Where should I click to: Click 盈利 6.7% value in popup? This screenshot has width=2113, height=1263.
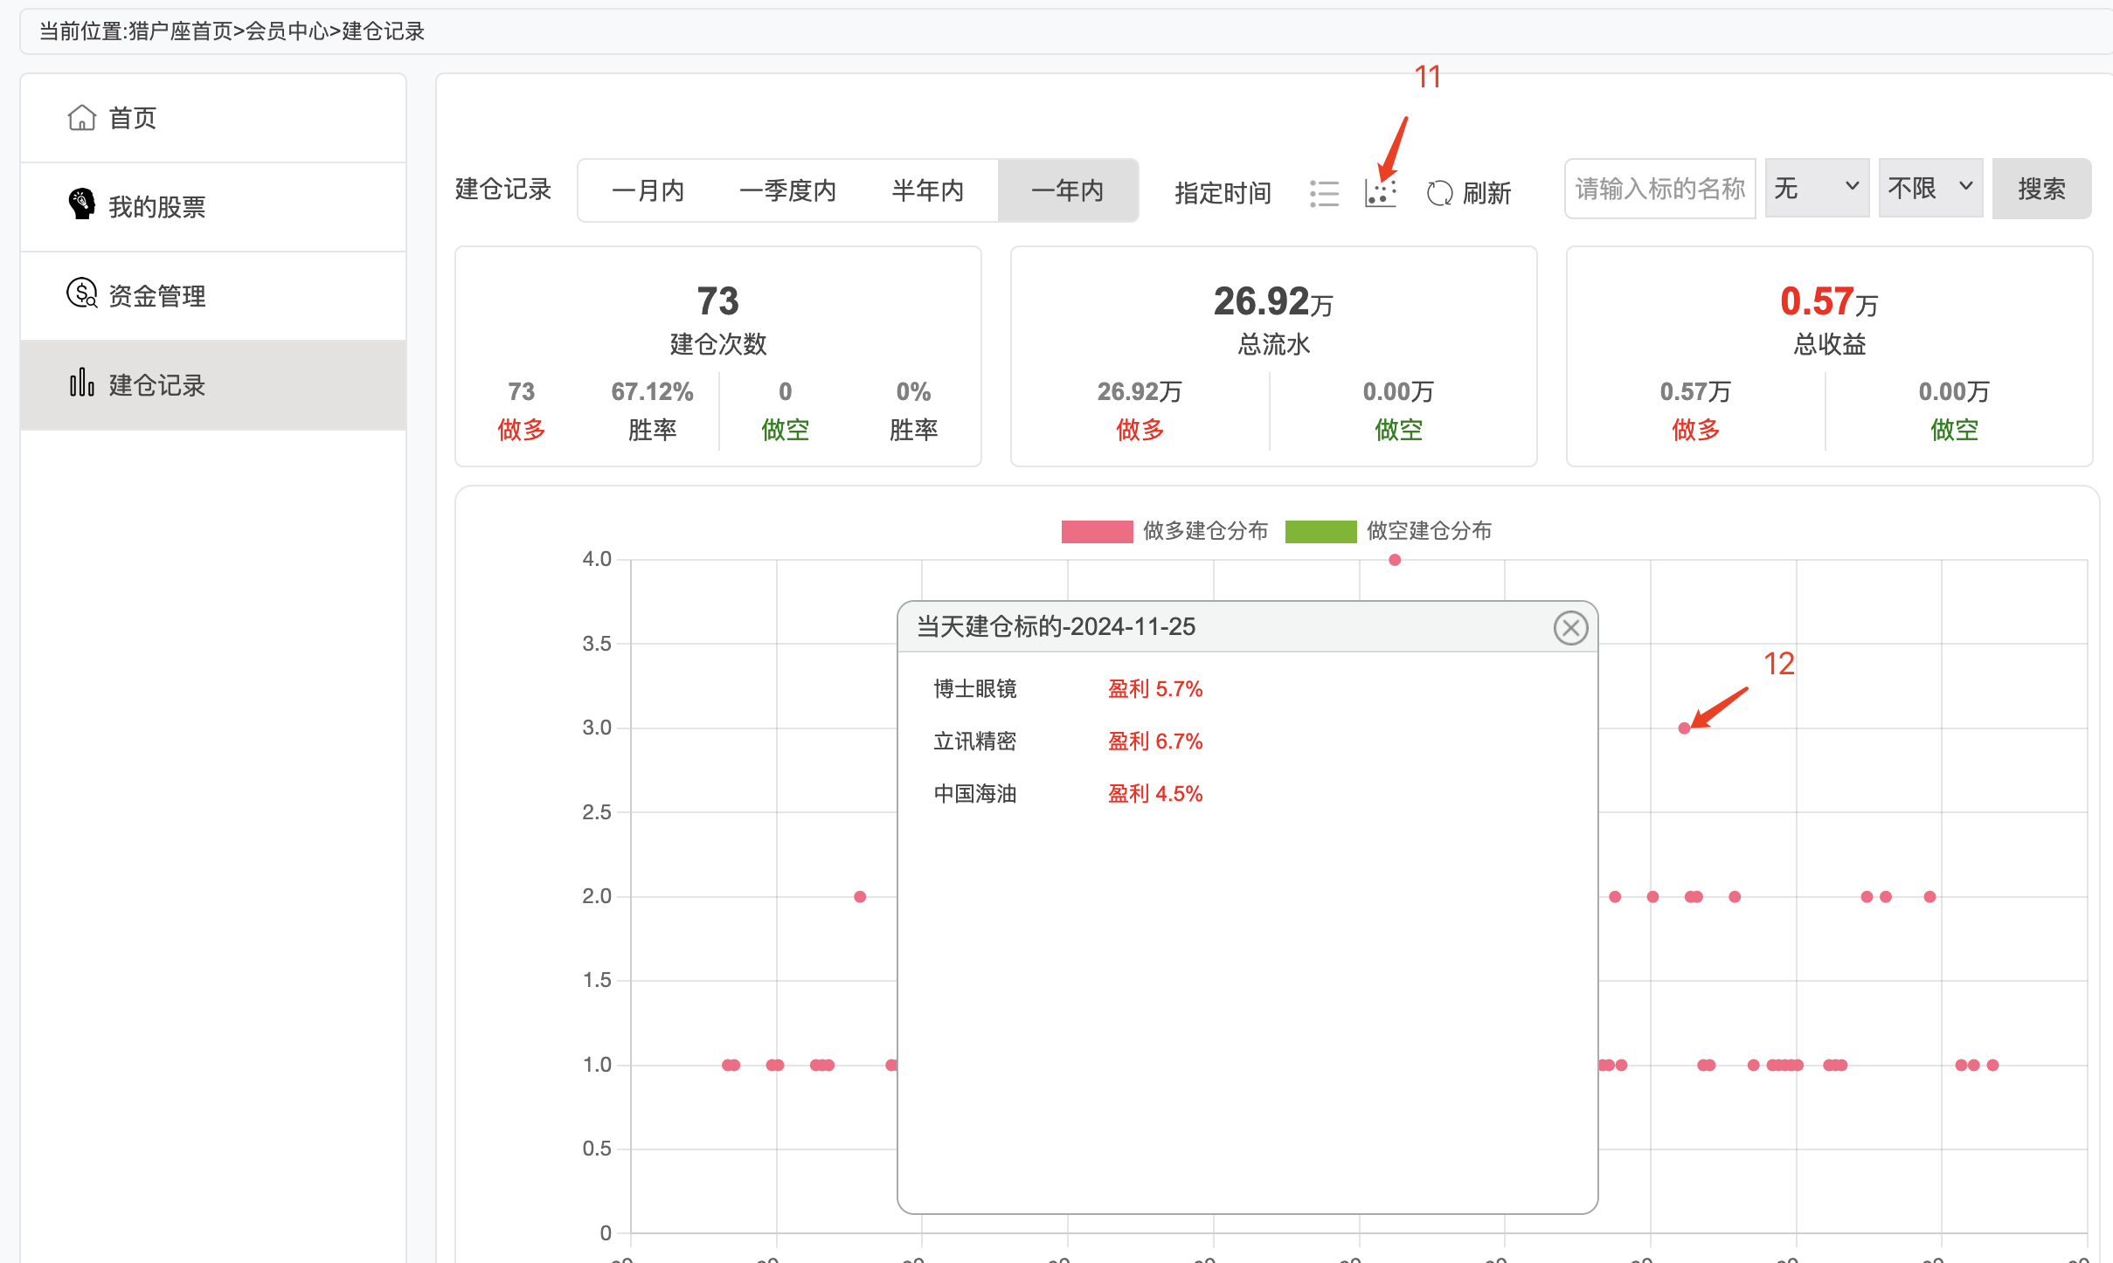[1155, 742]
